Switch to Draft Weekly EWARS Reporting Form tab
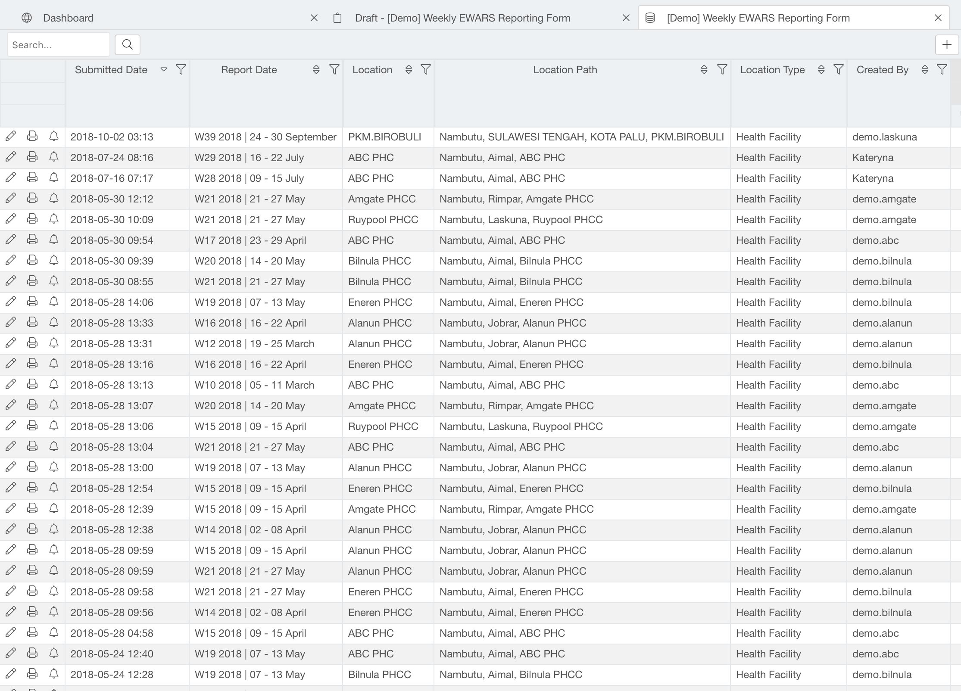Screen dimensions: 961x691 pyautogui.click(x=462, y=18)
